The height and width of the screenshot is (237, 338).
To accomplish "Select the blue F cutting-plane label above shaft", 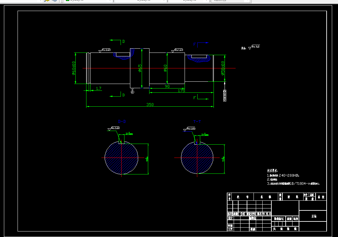I will click(194, 44).
